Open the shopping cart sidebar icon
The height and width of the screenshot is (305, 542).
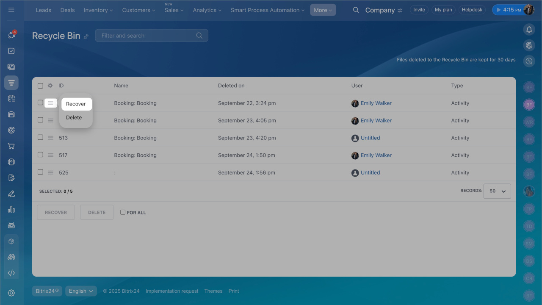click(11, 146)
